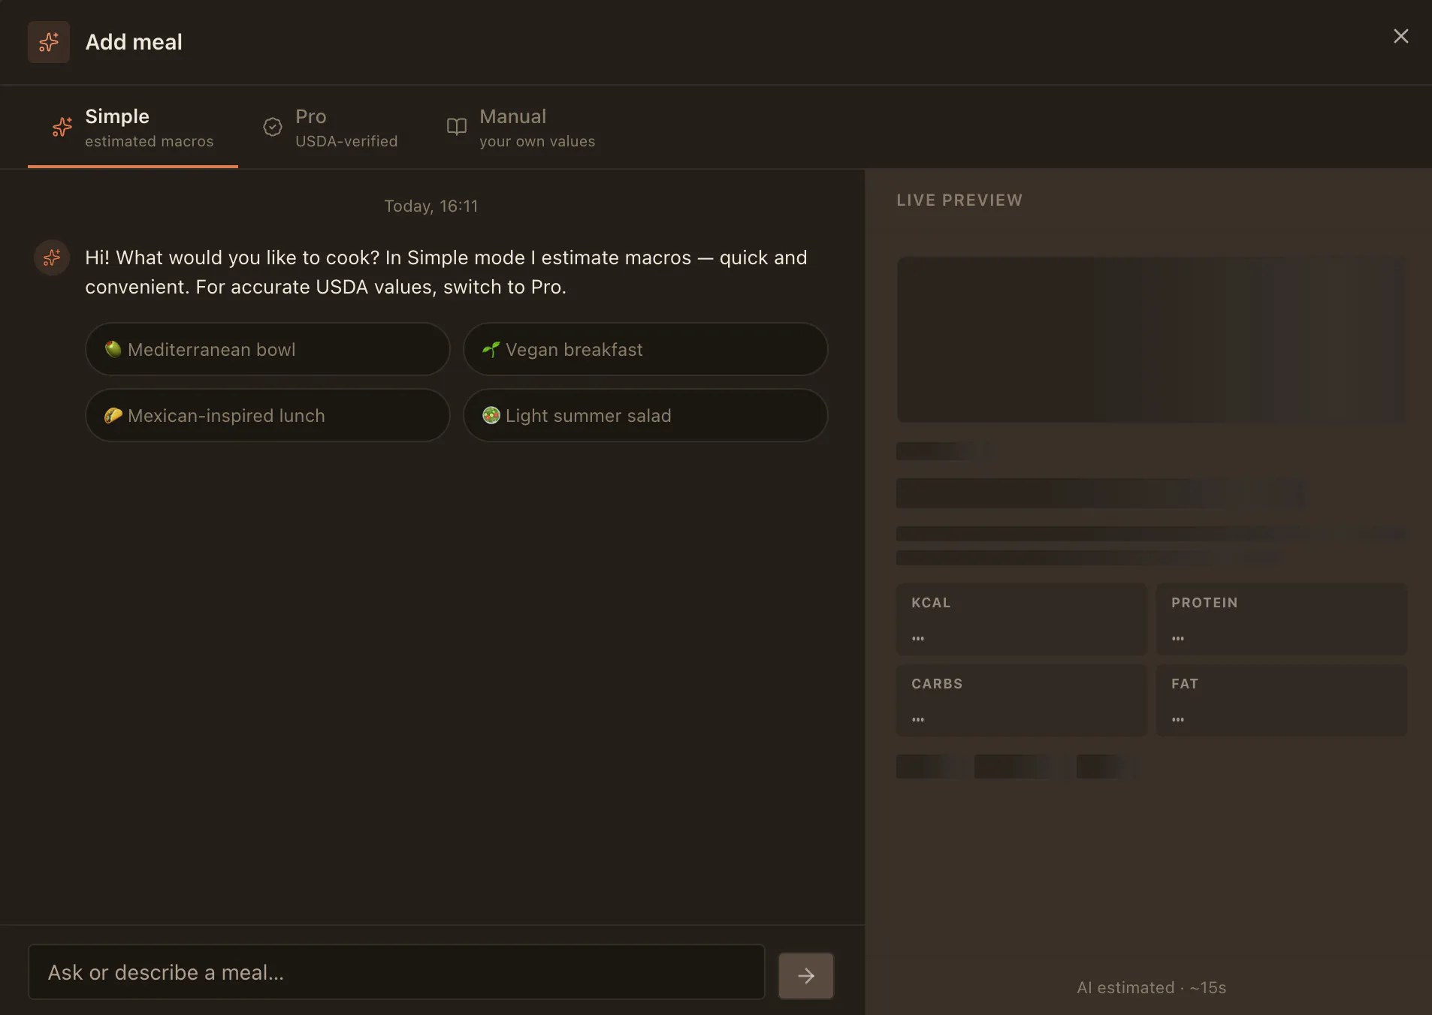
Task: Choose the Mediterranean bowl suggestion
Action: pos(267,349)
